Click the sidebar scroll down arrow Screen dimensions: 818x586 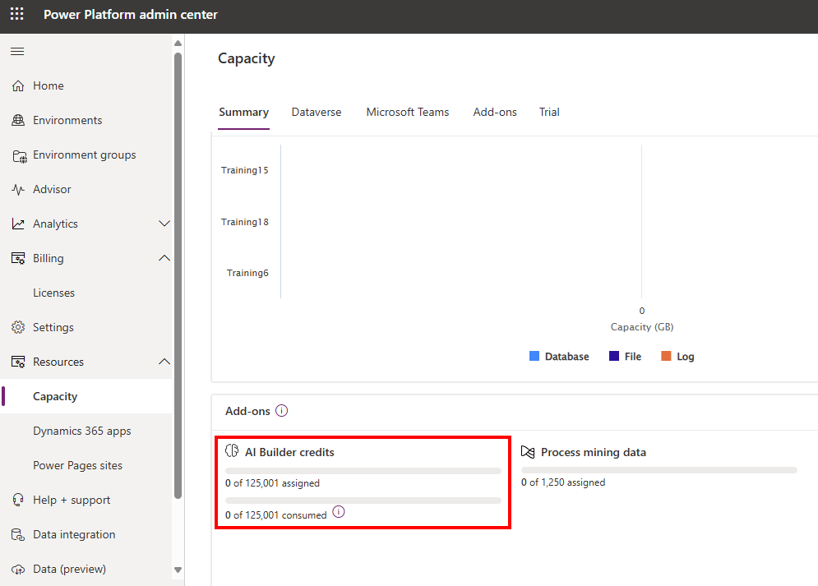click(x=178, y=570)
